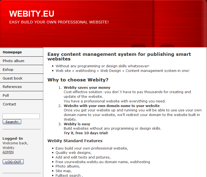The height and width of the screenshot is (177, 207).
Task: Click 'Build websites without any programming' line
Action: pos(112,129)
